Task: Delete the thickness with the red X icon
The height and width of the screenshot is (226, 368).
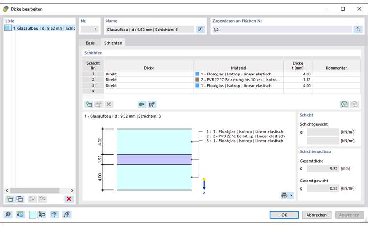Action: pyautogui.click(x=69, y=199)
